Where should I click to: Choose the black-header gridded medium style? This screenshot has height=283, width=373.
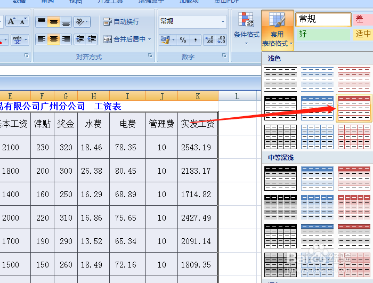click(280, 236)
